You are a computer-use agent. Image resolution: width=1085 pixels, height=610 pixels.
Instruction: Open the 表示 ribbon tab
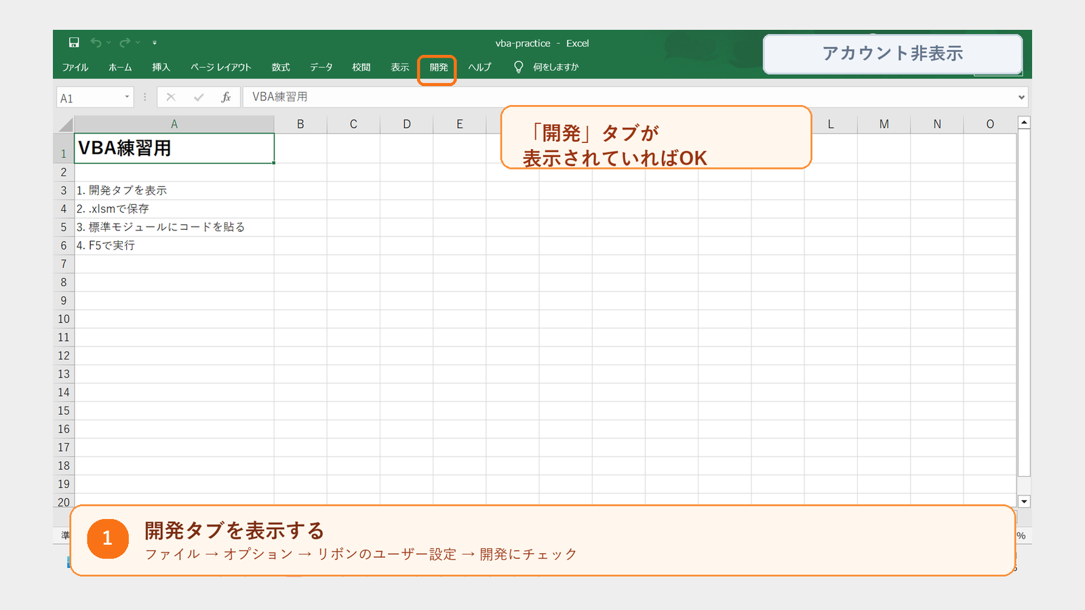400,67
